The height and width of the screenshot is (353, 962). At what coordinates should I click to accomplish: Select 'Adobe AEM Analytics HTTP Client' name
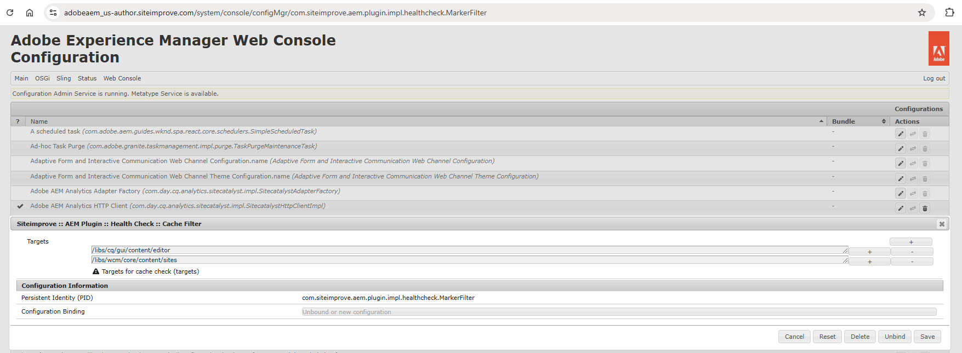point(178,206)
